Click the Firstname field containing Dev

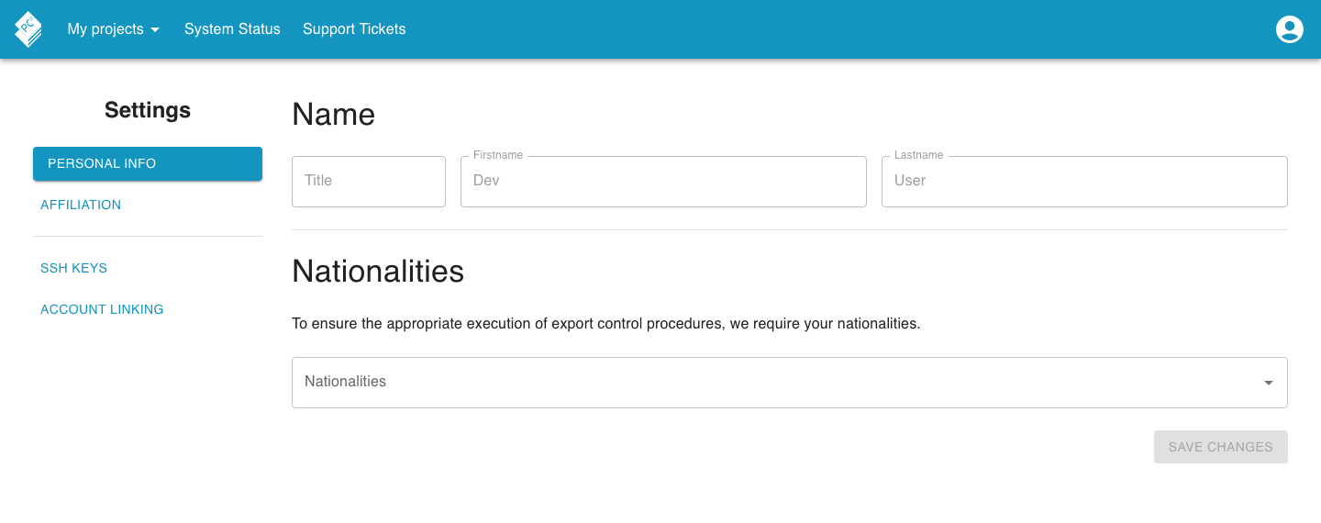coord(663,181)
